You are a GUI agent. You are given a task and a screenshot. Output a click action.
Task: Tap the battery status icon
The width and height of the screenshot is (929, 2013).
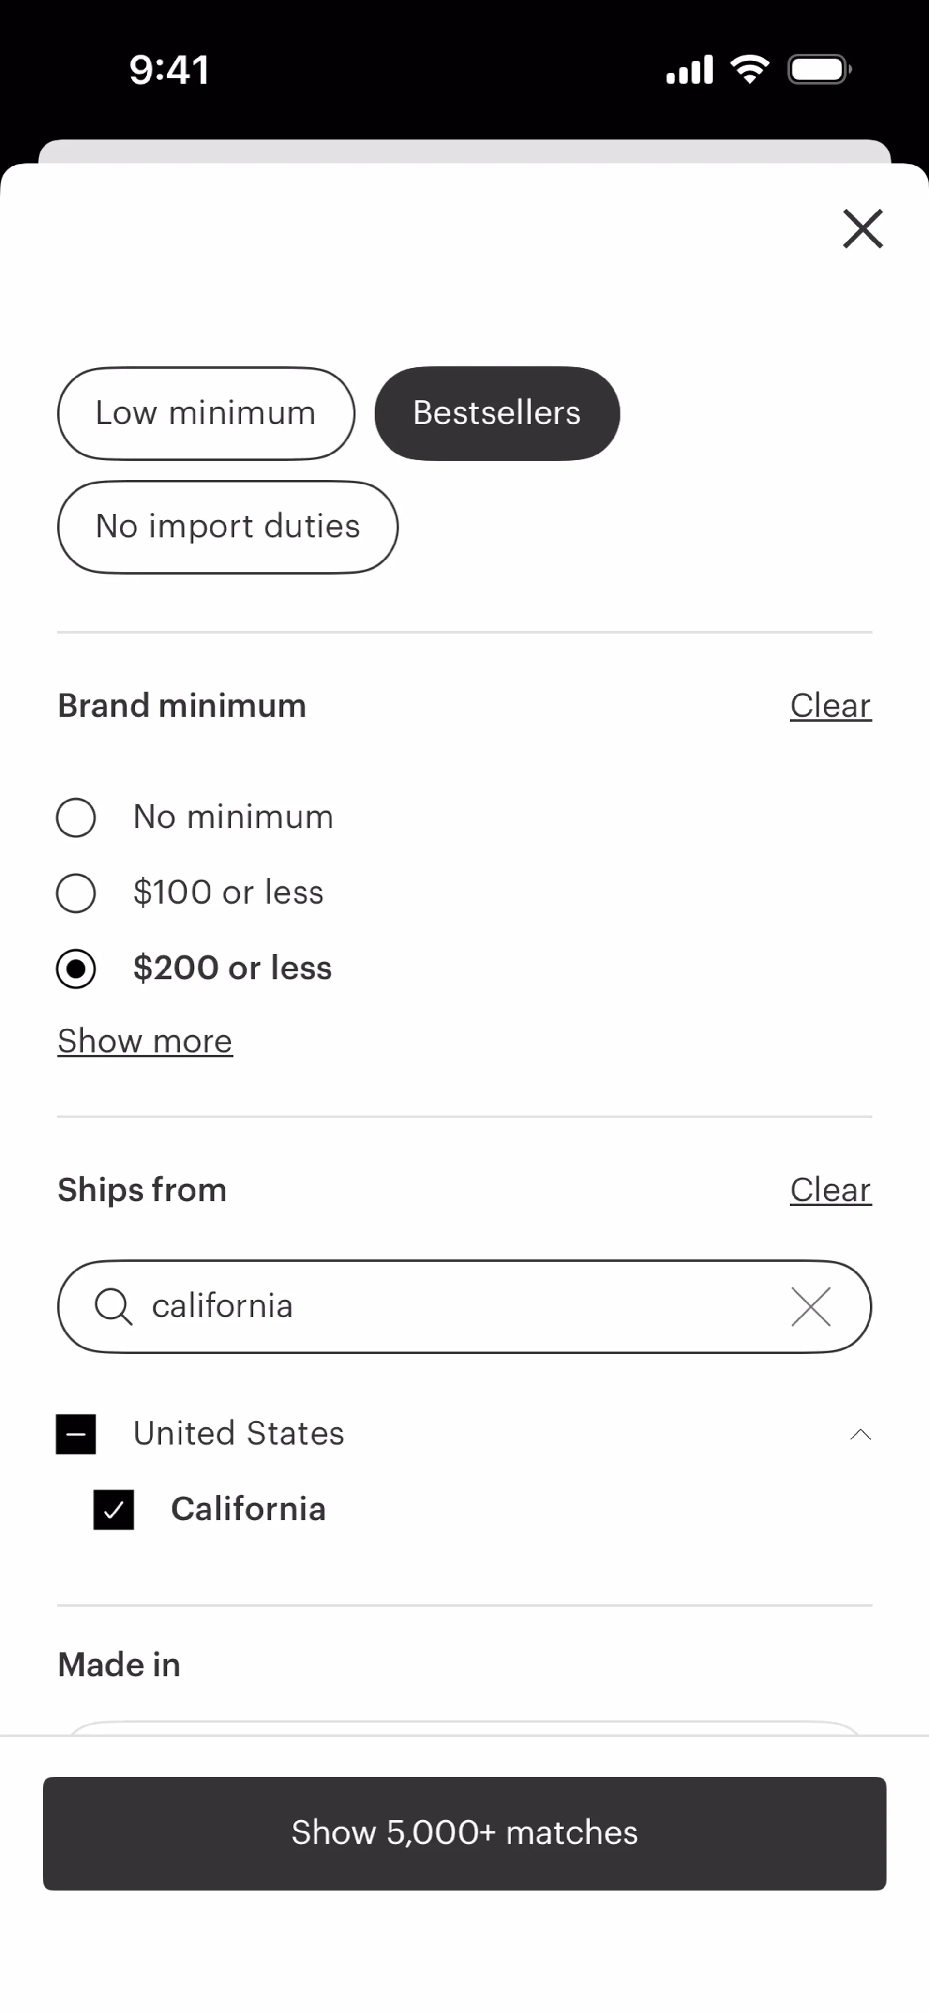coord(819,70)
